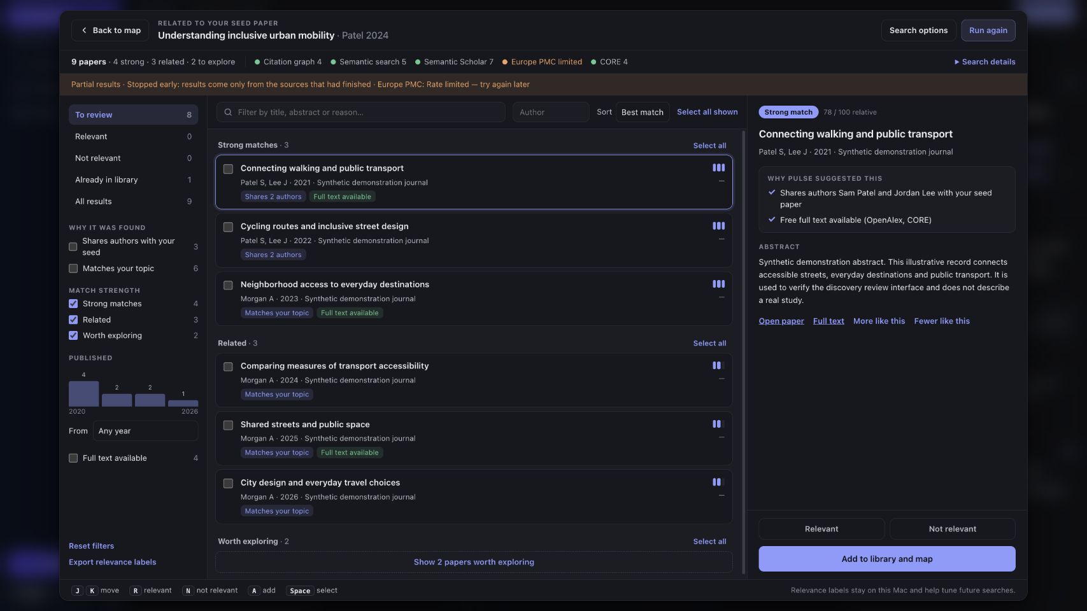Screen dimensions: 1087x611
Task: Click match strength bars on Connecting walking paper
Action: point(718,168)
